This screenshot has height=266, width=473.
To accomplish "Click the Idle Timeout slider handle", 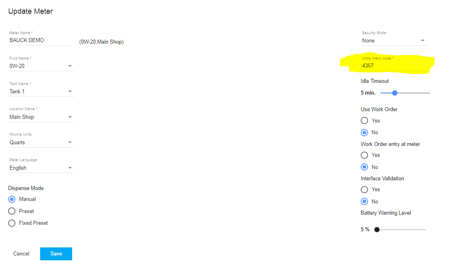I will [395, 93].
